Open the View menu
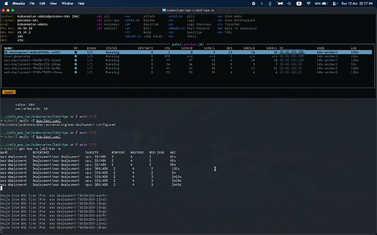377x235 pixels. 53,3
